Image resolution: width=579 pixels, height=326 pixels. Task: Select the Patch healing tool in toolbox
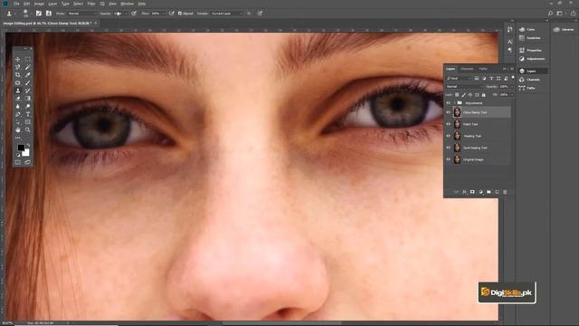(18, 82)
